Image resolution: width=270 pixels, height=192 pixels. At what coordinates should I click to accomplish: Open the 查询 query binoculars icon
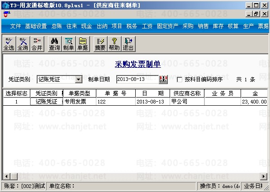[x=55, y=44]
